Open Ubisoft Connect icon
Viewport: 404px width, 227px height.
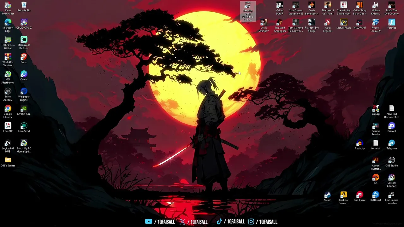coord(392,181)
